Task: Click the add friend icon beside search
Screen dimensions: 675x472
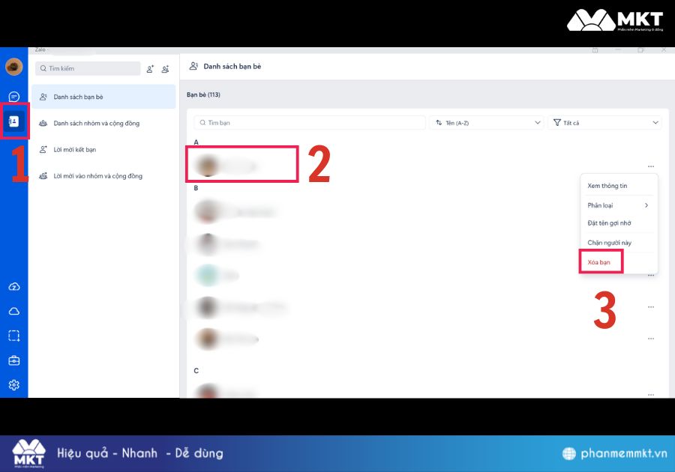Action: [150, 69]
